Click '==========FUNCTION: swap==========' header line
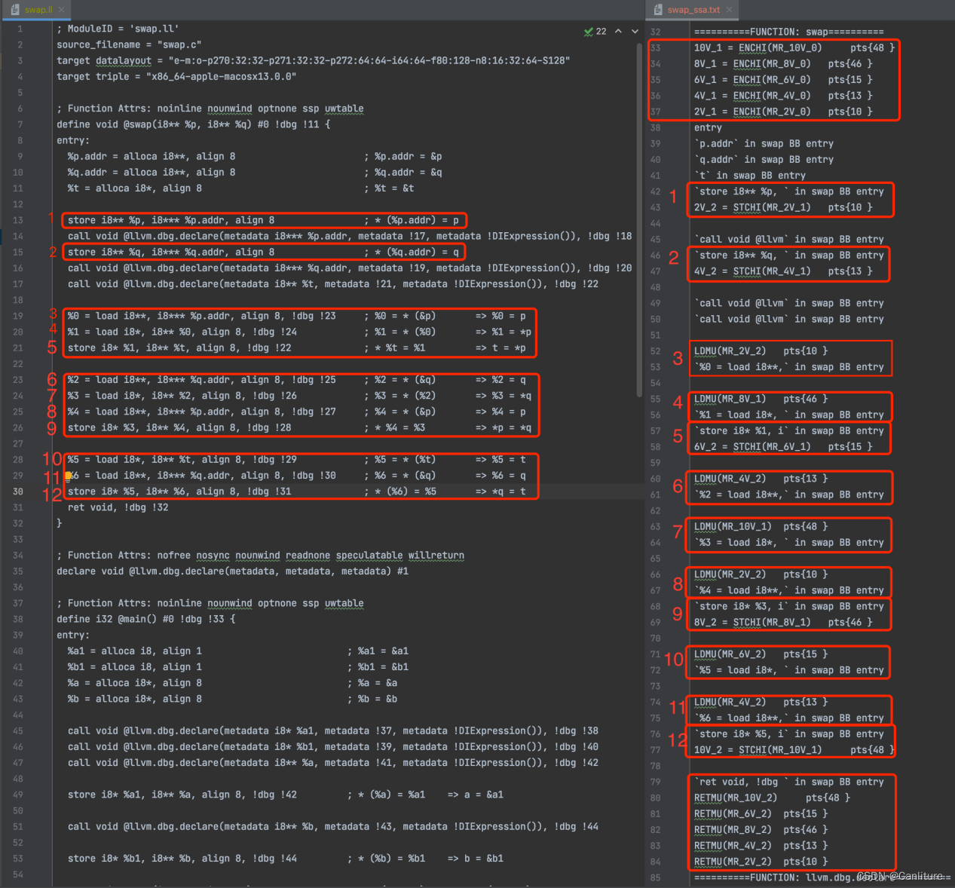Image resolution: width=955 pixels, height=888 pixels. tap(788, 32)
